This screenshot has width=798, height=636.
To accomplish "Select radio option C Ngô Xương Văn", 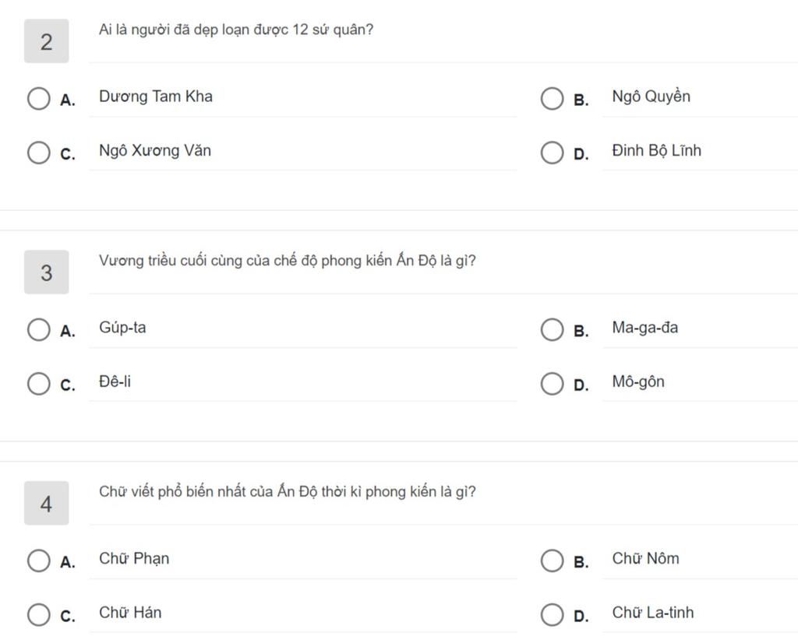I will 39,153.
